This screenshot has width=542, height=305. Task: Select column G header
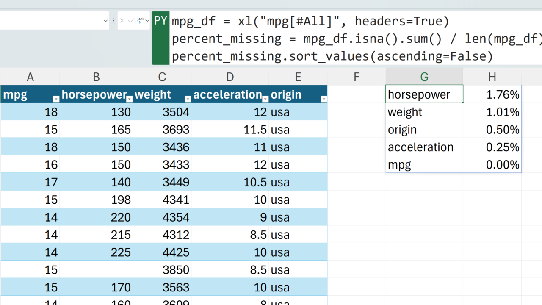pos(424,77)
